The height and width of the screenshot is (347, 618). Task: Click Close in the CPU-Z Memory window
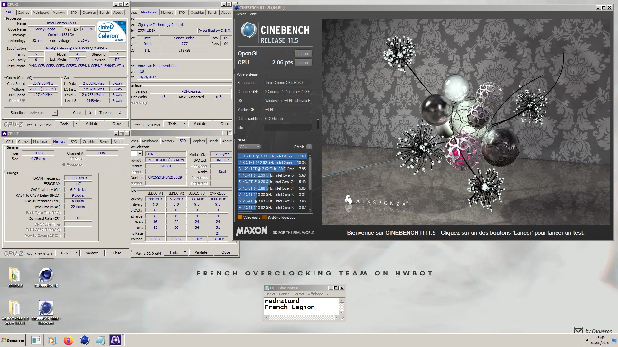117,253
